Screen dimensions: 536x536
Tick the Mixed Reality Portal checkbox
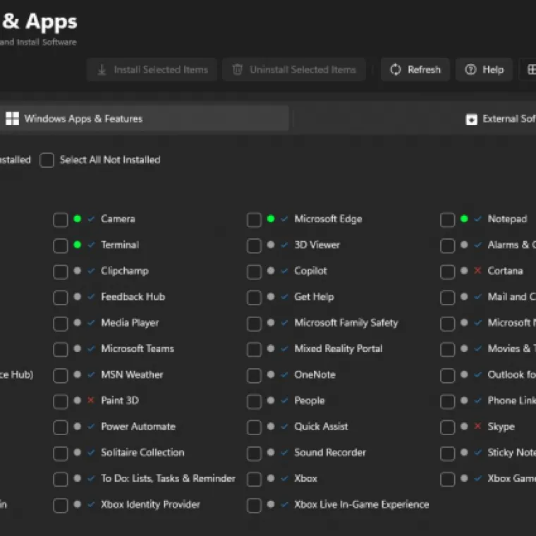[254, 349]
